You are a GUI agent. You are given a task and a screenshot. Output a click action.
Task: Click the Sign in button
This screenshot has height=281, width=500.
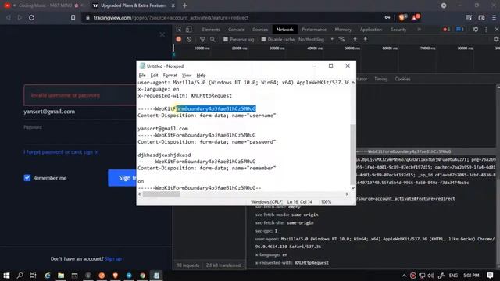[122, 178]
